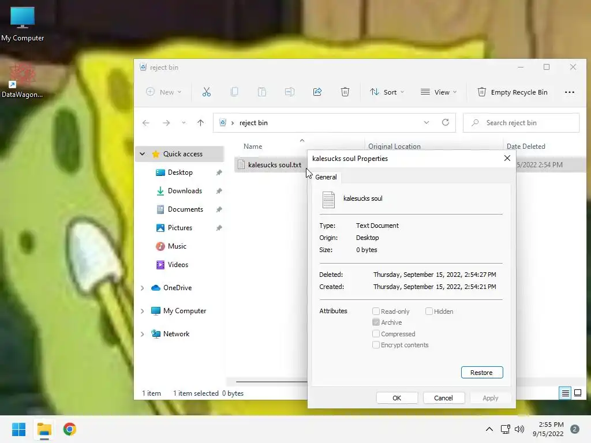Open Documents in Quick access
Viewport: 591px width, 443px height.
(185, 209)
